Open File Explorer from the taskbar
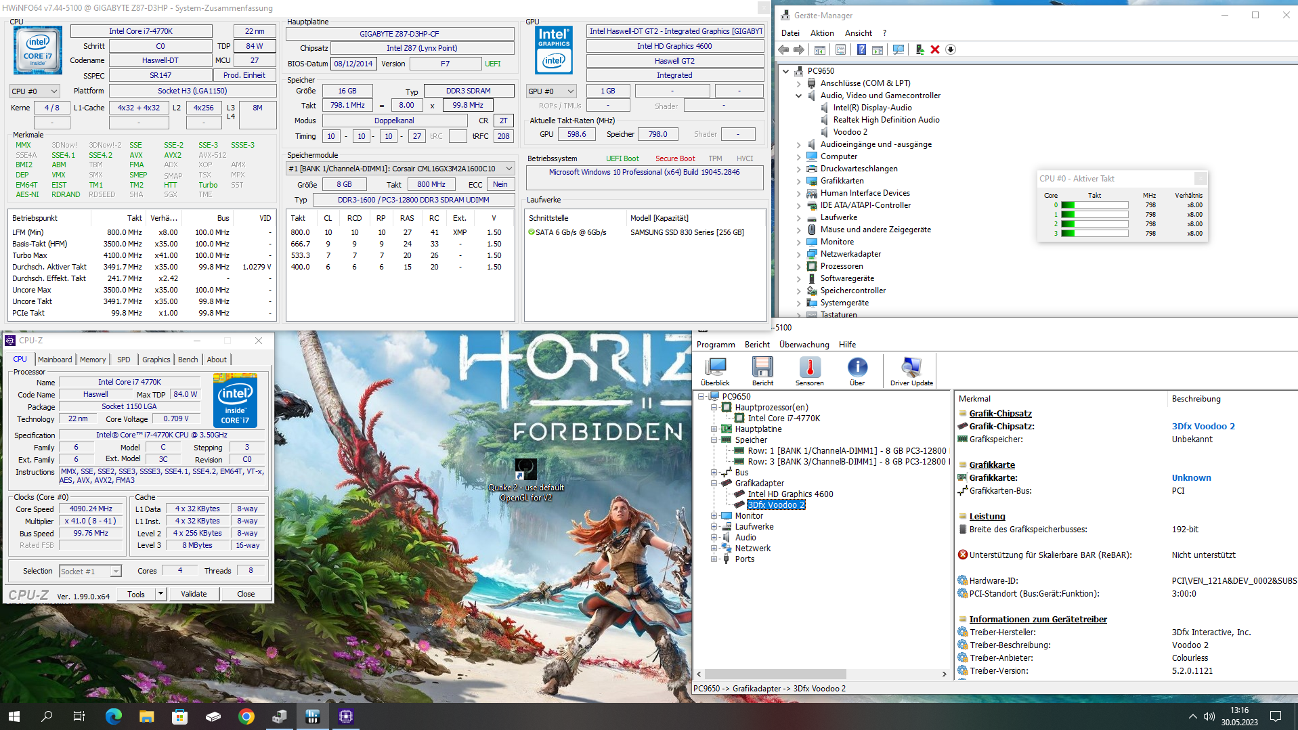This screenshot has width=1298, height=730. 146,716
